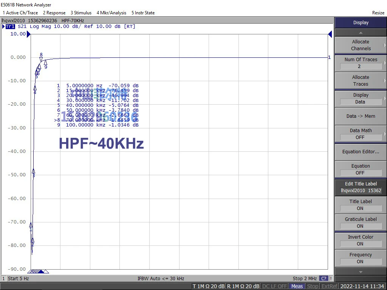Screen dimensions: 387x290
Task: Click the ExtRef status indicator
Action: point(329,286)
